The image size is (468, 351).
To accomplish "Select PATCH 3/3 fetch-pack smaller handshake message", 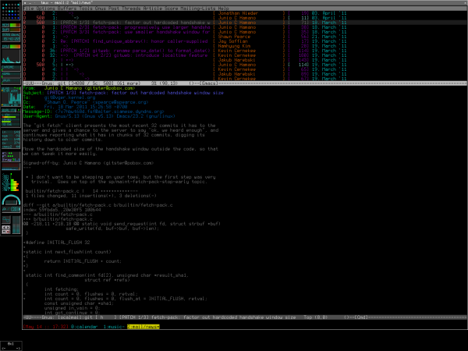I will point(135,32).
